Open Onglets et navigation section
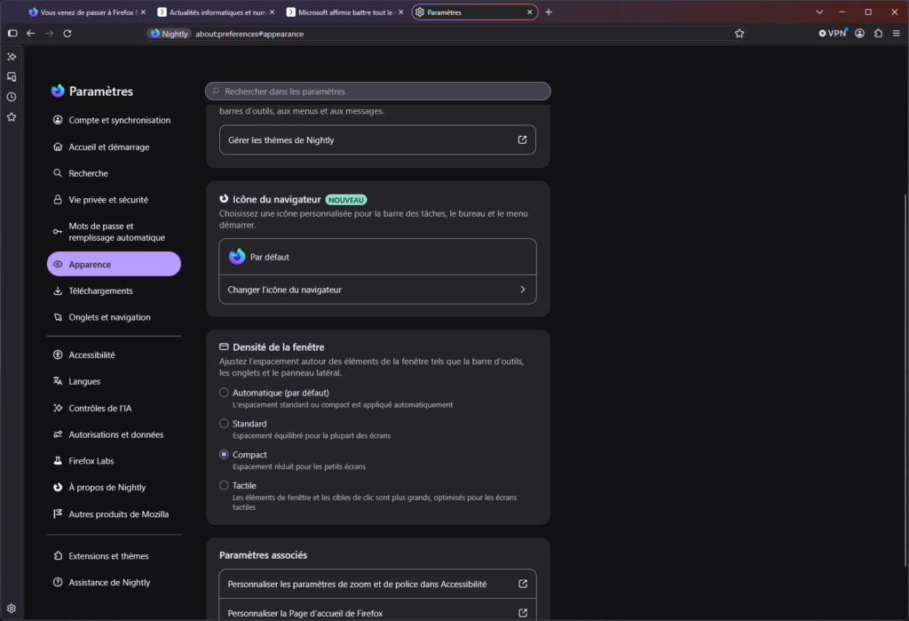 [114, 317]
